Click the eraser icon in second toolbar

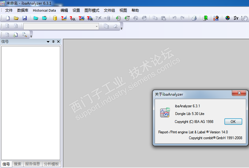(x=115, y=26)
